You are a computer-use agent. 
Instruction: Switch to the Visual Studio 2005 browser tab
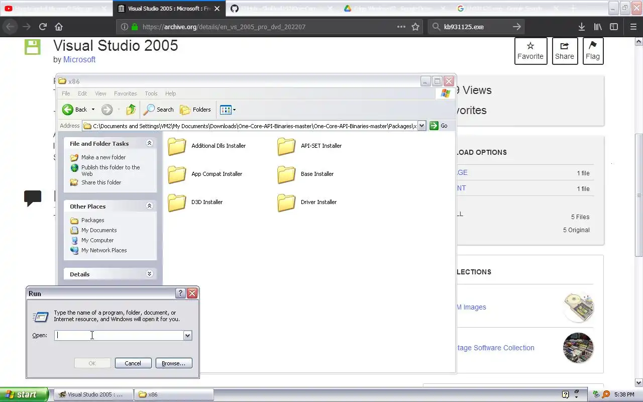point(169,9)
